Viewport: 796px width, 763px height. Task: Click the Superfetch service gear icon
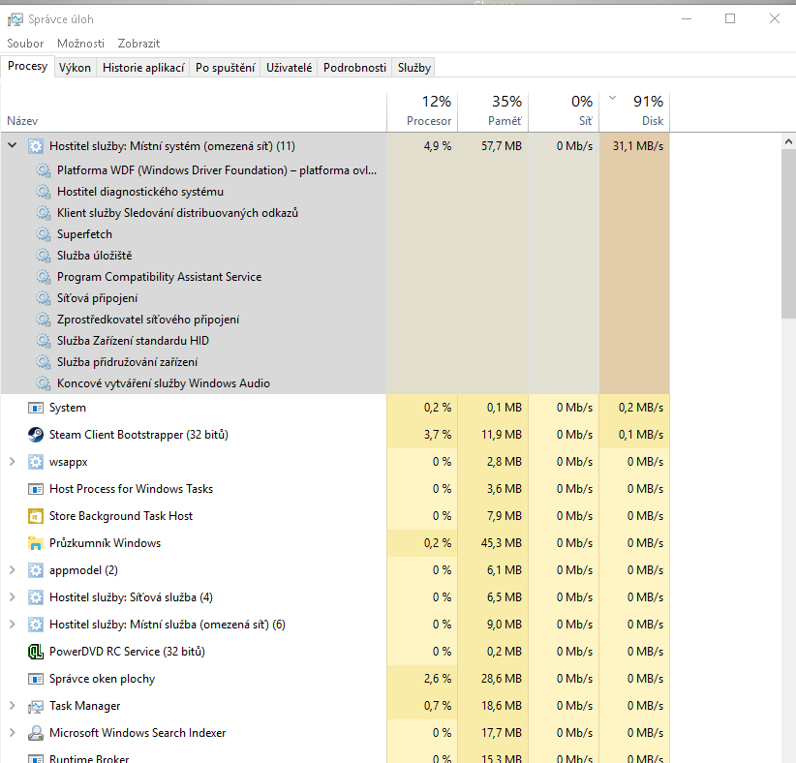point(44,234)
